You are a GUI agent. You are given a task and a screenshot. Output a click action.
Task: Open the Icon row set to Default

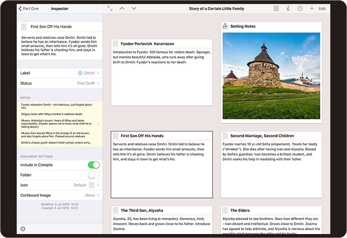point(60,185)
